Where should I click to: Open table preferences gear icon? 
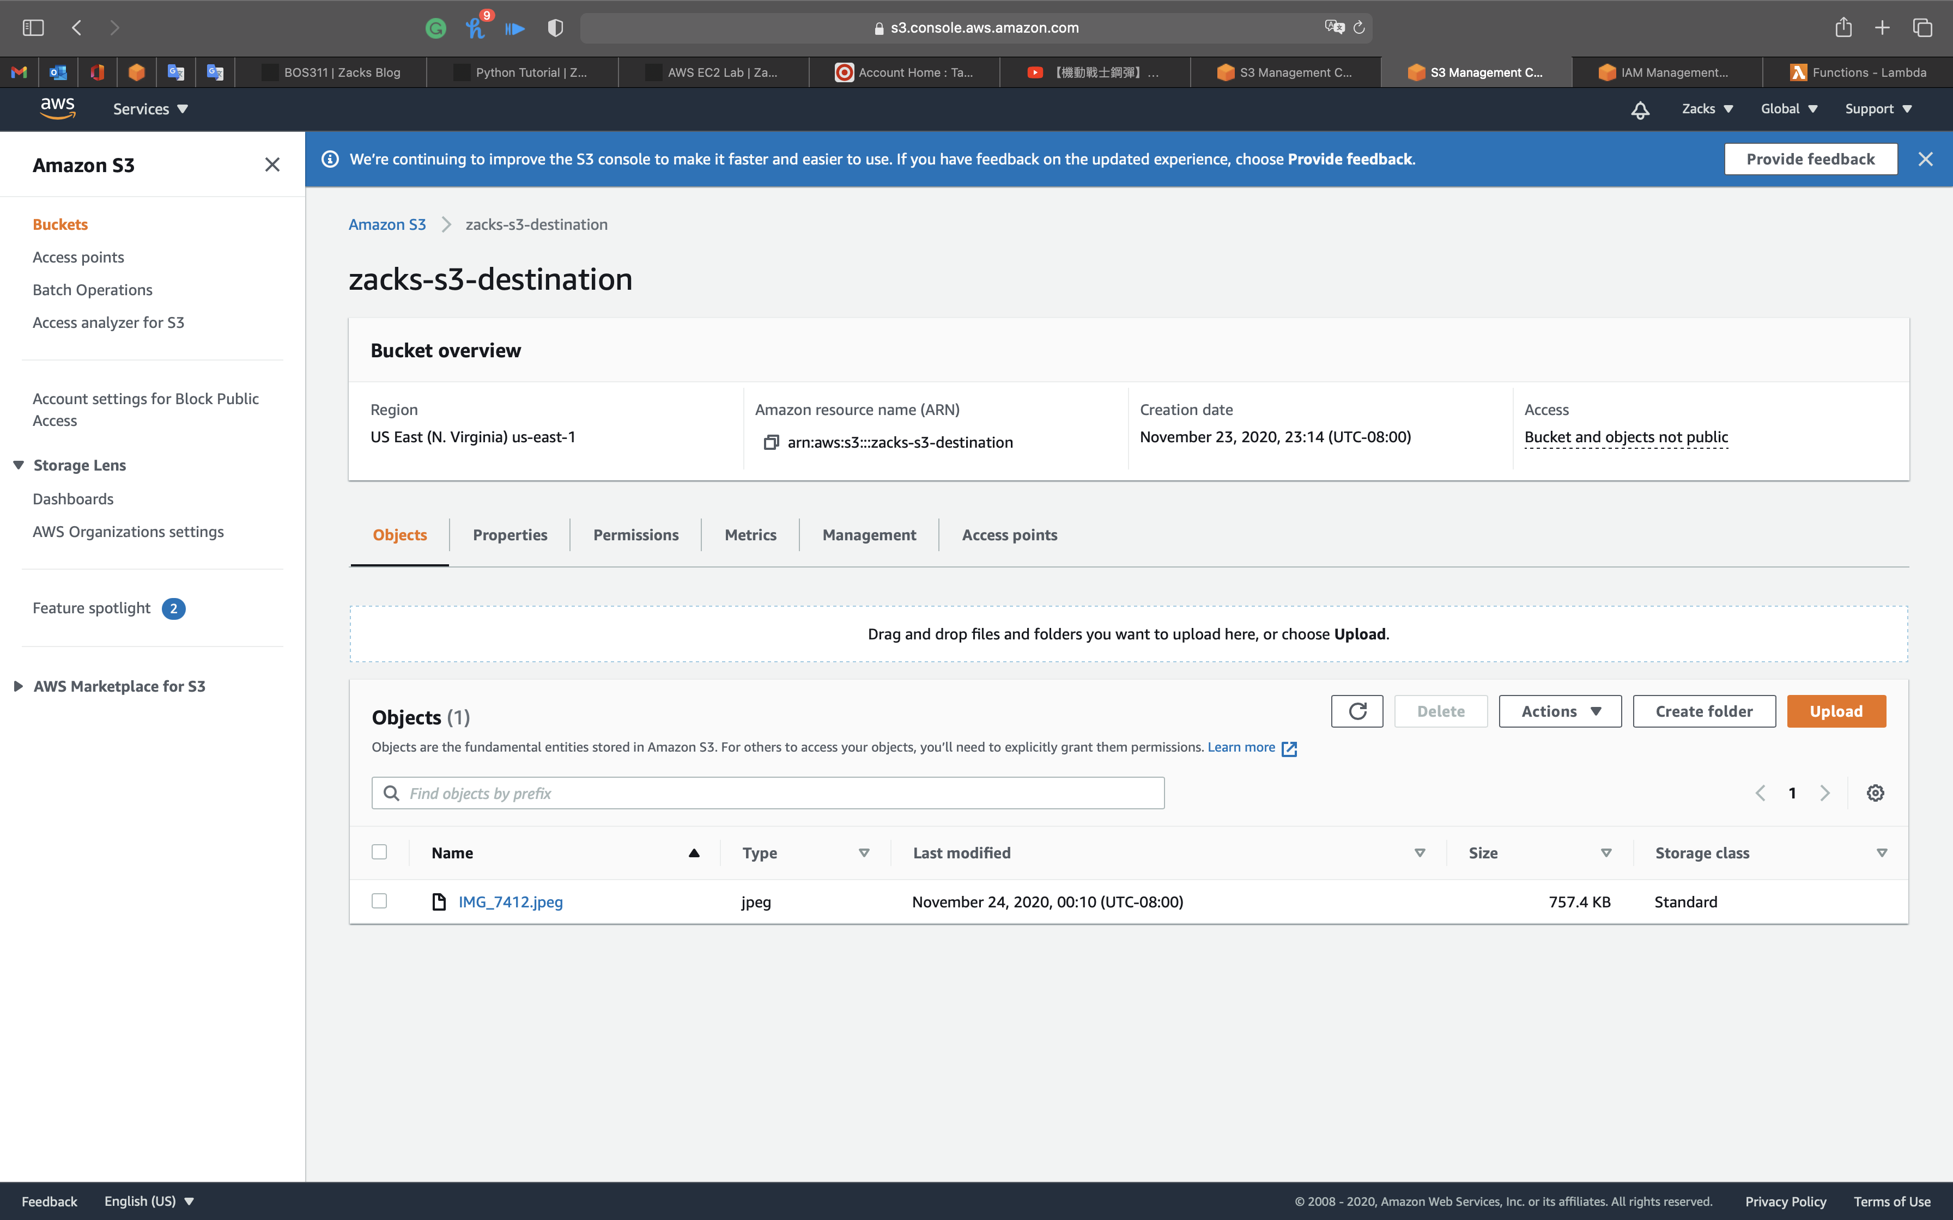[x=1875, y=793]
